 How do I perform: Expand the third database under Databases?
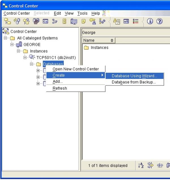click(38, 83)
